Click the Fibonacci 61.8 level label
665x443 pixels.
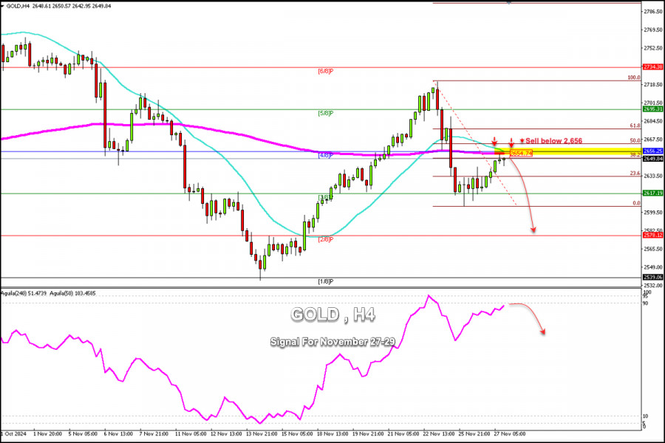tap(635, 126)
